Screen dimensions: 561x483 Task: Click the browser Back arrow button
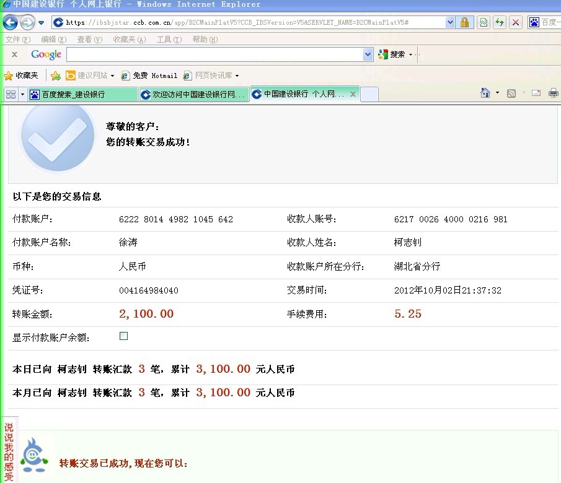pyautogui.click(x=10, y=23)
